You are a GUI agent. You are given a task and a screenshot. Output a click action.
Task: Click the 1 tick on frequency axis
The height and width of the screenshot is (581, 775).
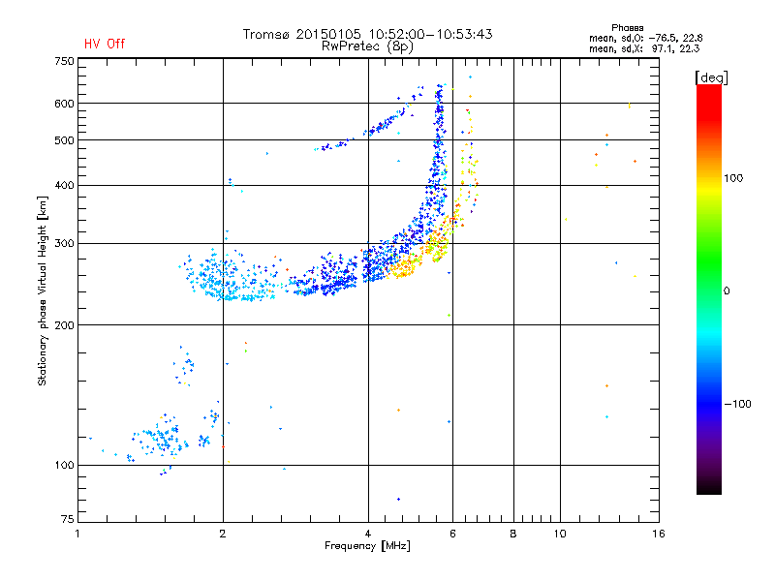point(77,535)
